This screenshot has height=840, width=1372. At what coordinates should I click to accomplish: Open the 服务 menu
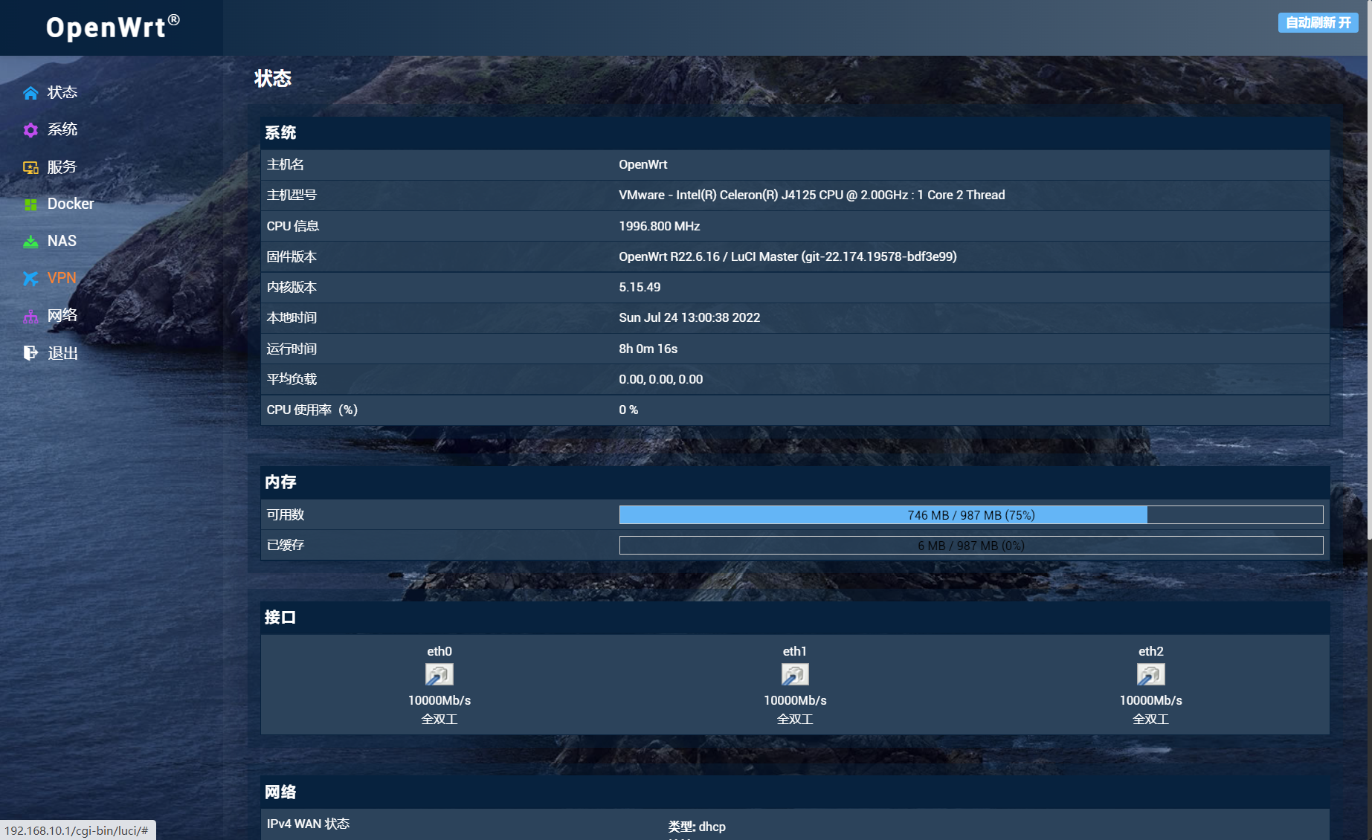click(62, 167)
